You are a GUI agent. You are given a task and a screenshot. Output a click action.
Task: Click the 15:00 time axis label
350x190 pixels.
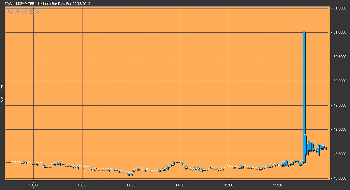pos(229,185)
